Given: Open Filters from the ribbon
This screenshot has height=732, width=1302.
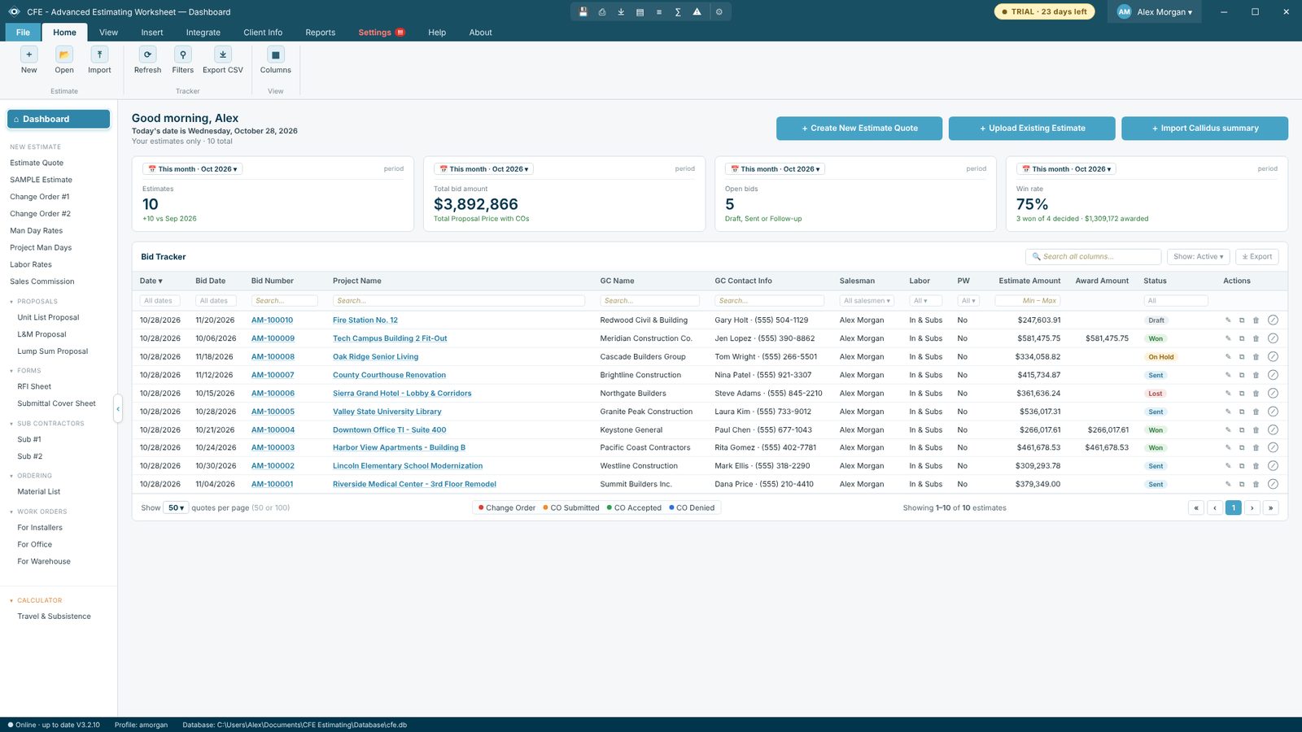Looking at the screenshot, I should (183, 54).
